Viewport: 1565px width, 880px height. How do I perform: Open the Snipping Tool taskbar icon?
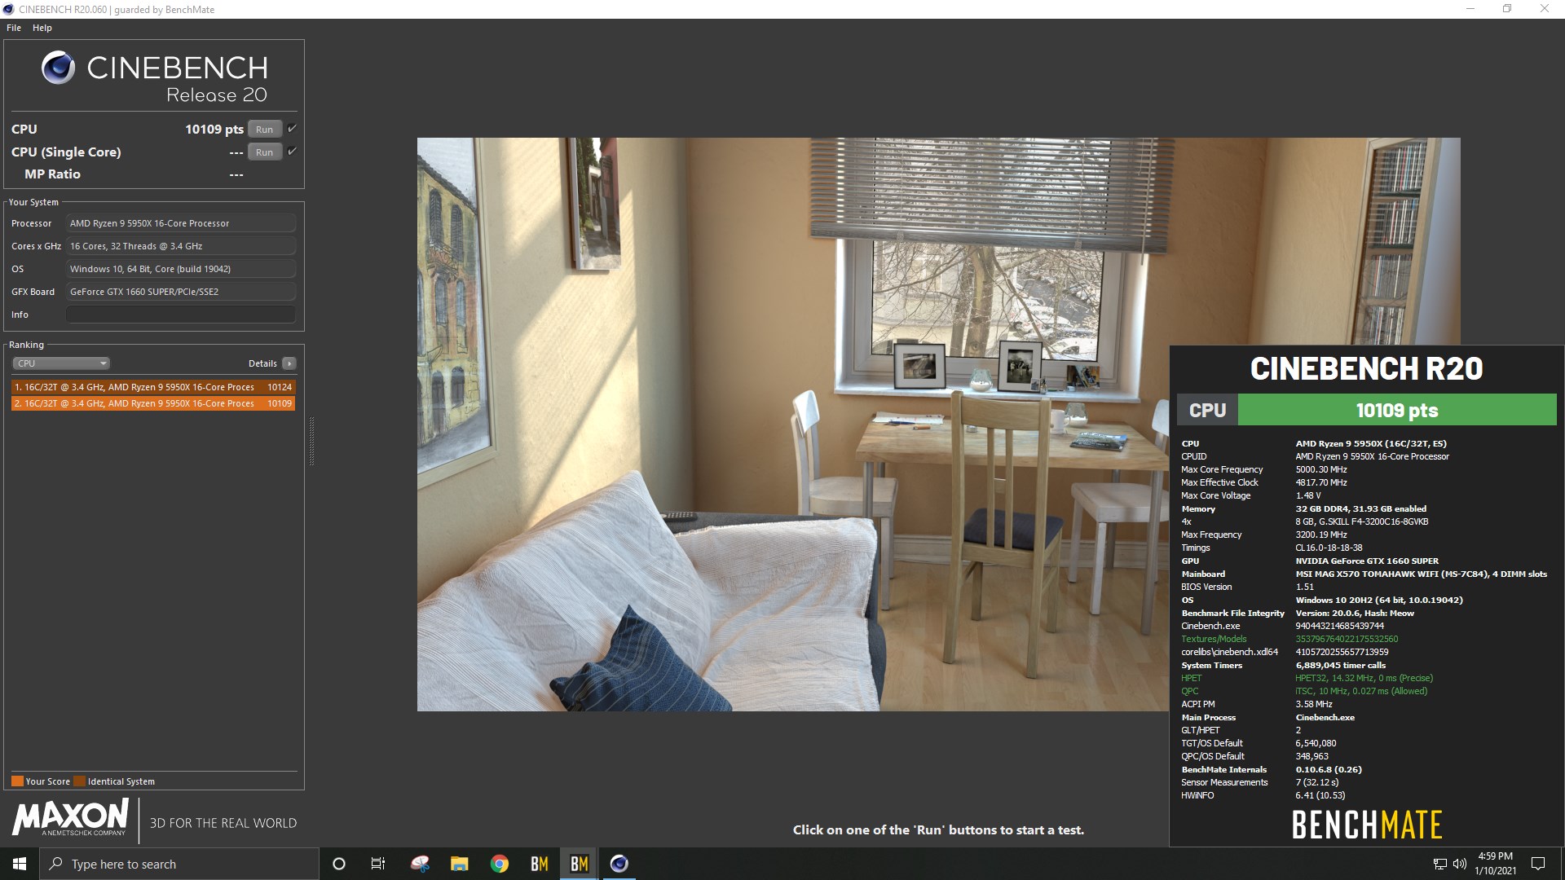point(420,864)
